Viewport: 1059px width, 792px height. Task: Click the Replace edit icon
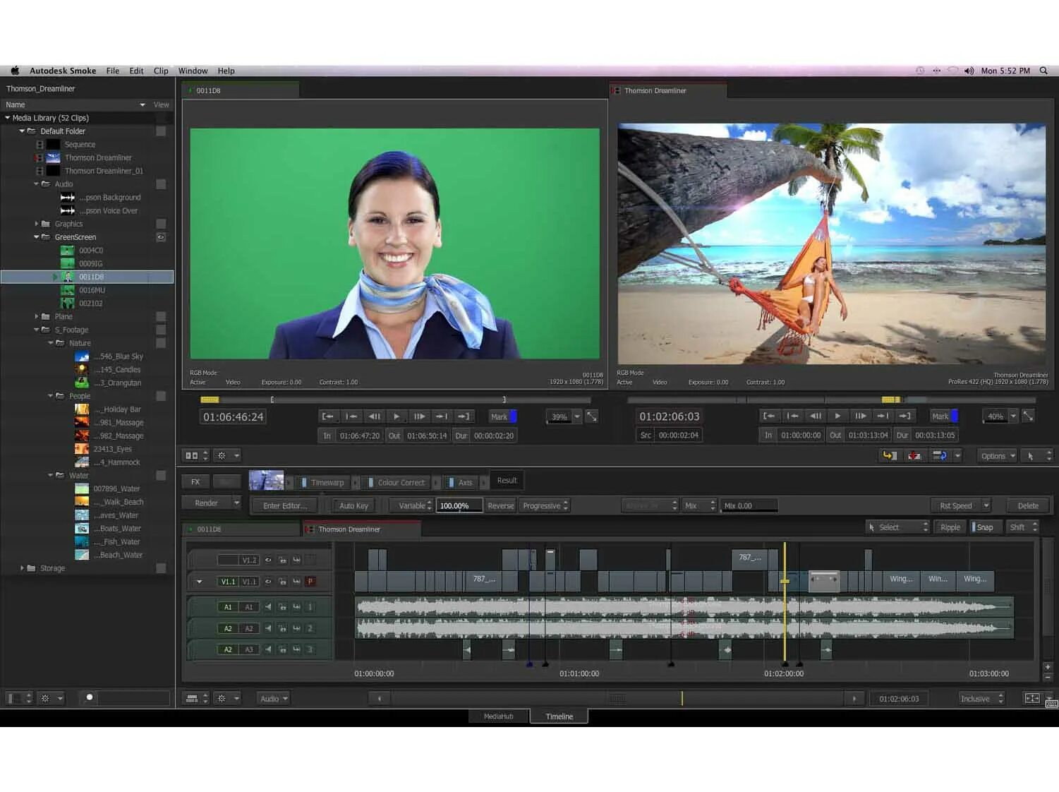tap(939, 456)
